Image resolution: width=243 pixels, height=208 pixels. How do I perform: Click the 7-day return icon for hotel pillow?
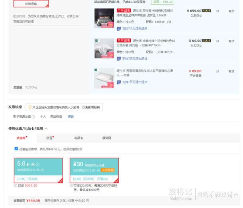(119, 82)
